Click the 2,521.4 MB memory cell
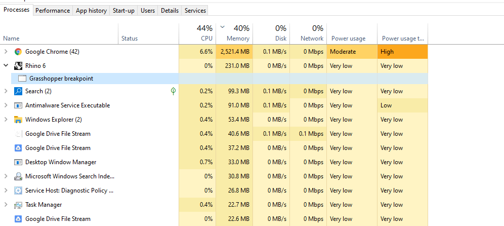This screenshot has height=226, width=504. click(234, 52)
